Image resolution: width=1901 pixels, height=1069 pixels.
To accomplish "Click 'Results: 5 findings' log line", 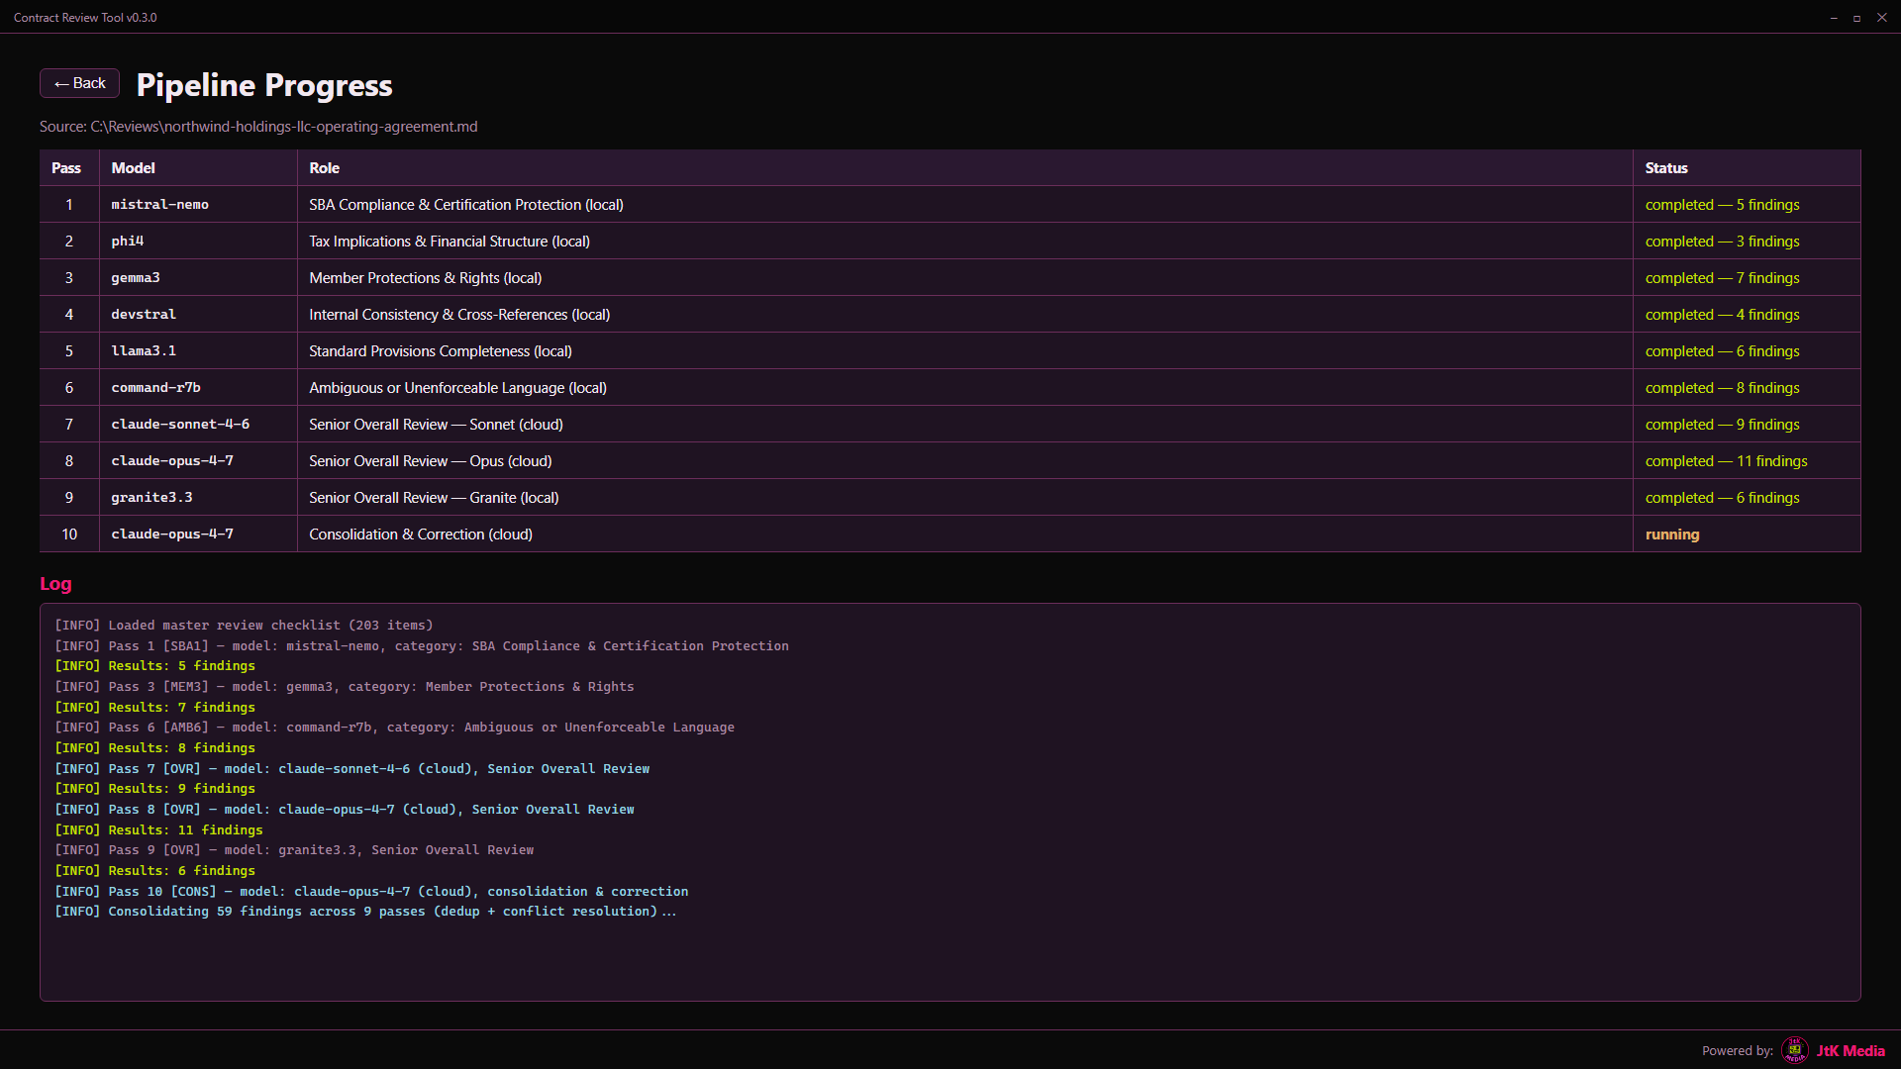I will pos(154,666).
